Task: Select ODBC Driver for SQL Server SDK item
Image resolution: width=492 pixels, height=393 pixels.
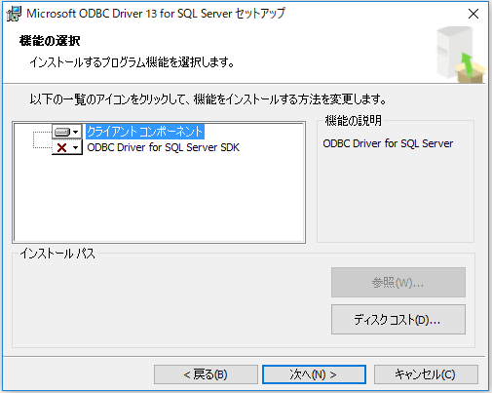Action: coord(163,147)
